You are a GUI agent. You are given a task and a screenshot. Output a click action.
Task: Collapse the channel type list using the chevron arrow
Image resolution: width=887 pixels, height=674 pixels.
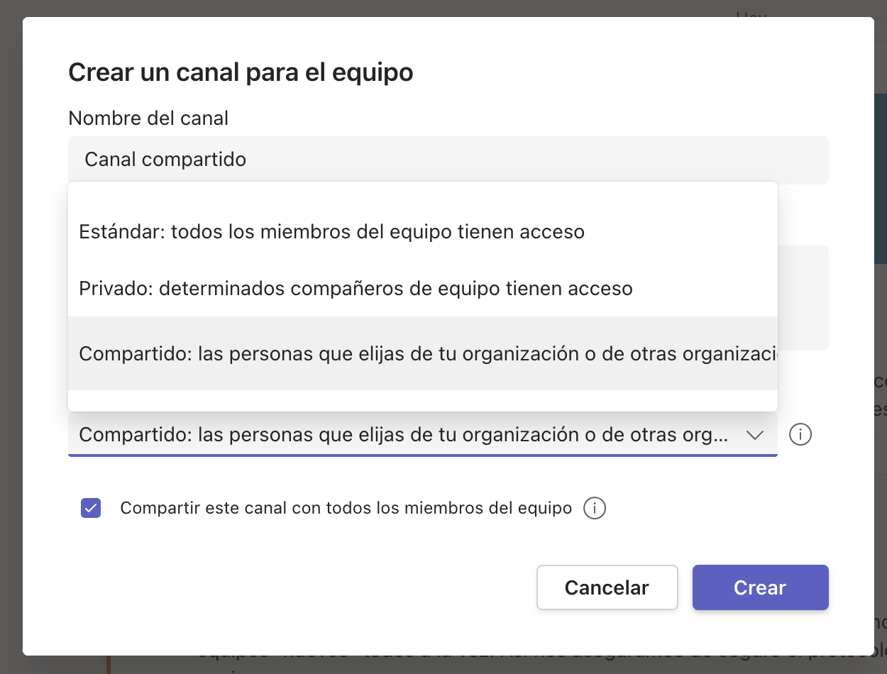[754, 435]
